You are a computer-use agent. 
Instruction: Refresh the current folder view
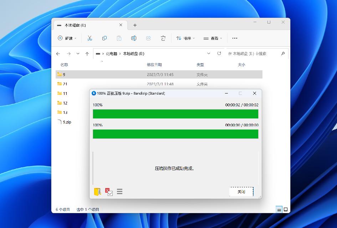(219, 53)
